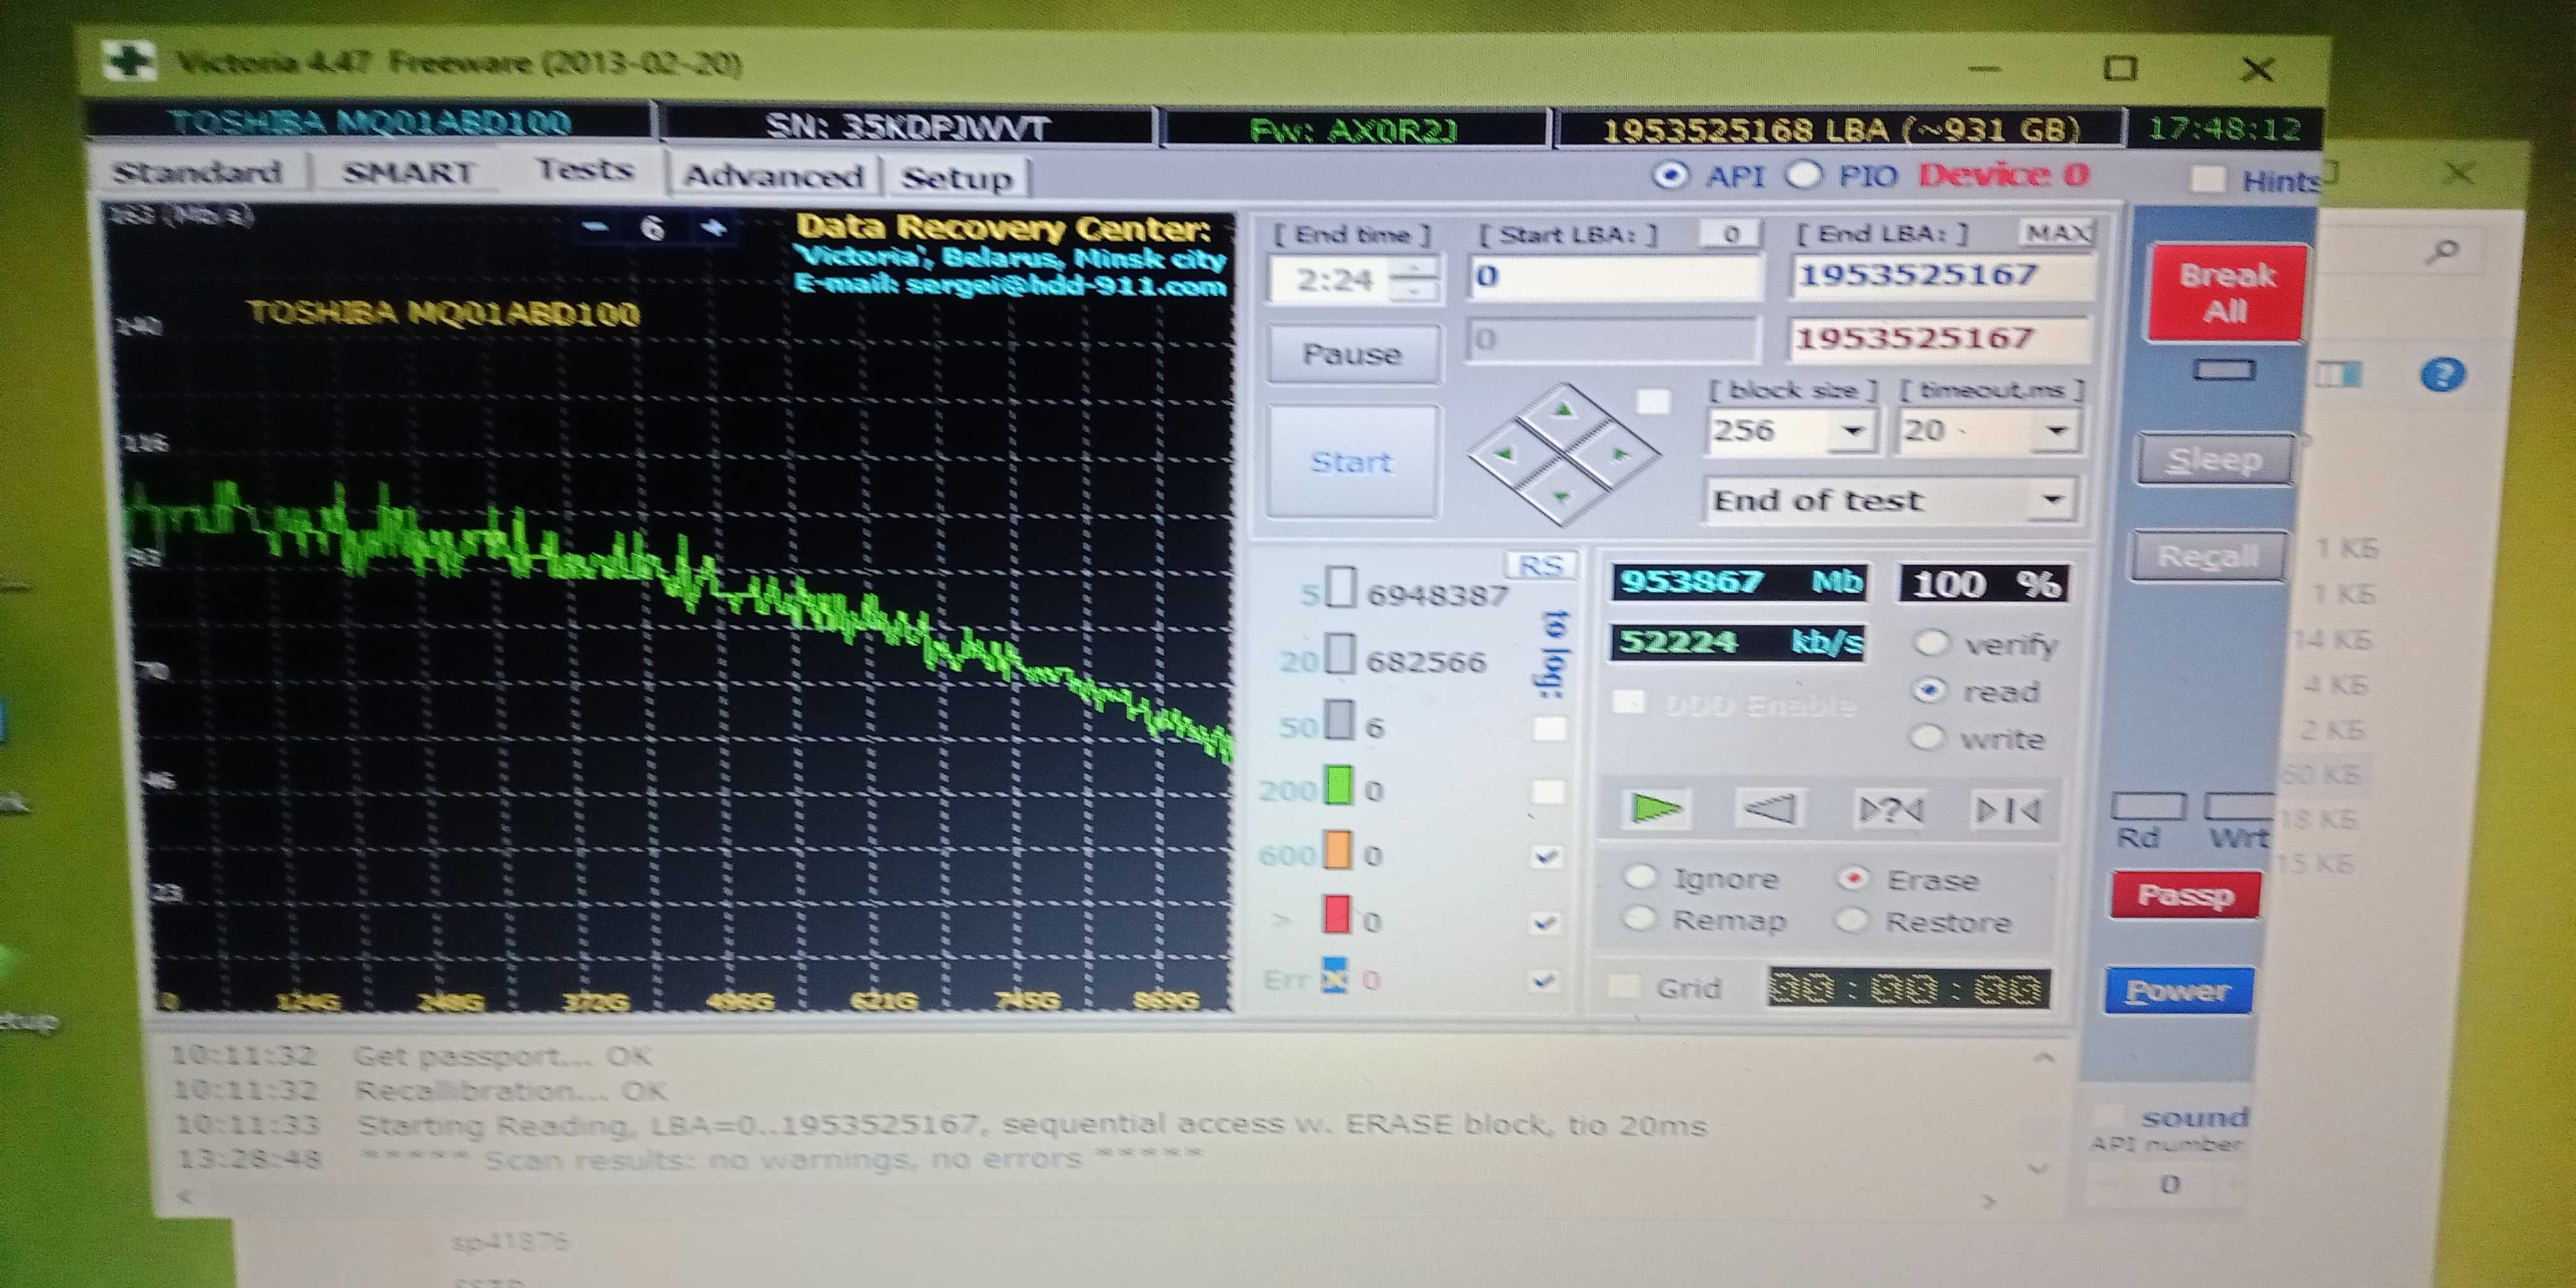
Task: Select the Restore bad block action
Action: [x=1851, y=920]
